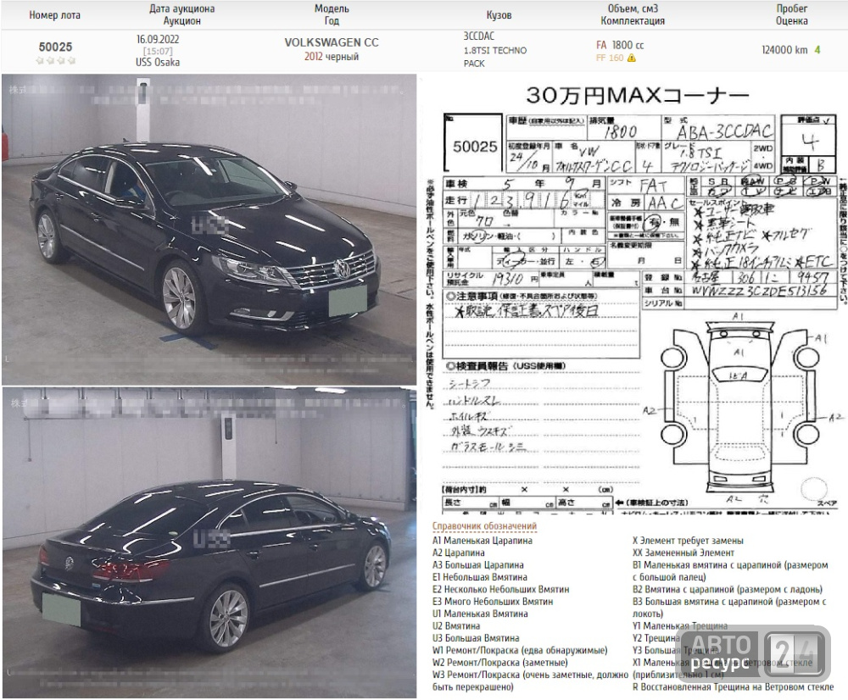
Task: Open the front view photo of the Volkswagen CC
Action: 209,229
